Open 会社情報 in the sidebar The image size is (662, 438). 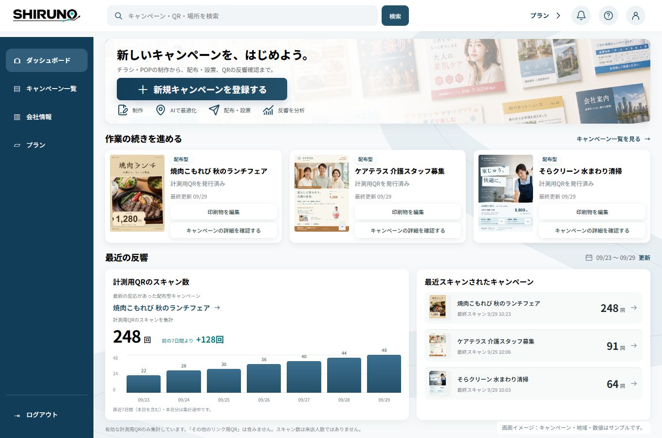(47, 117)
